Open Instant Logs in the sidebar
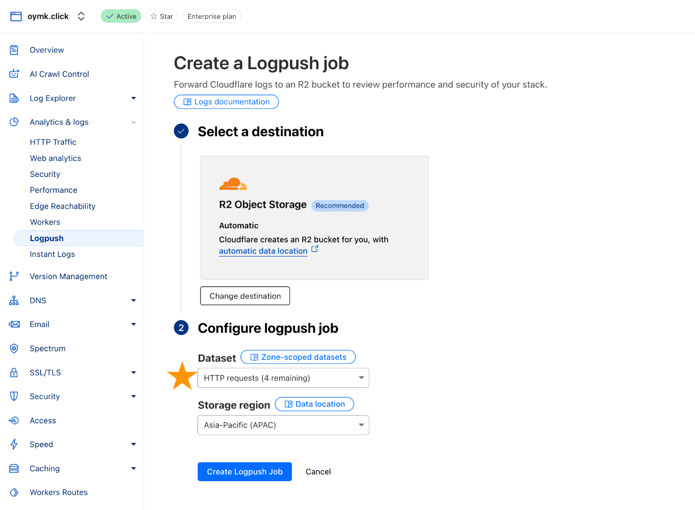 tap(52, 254)
